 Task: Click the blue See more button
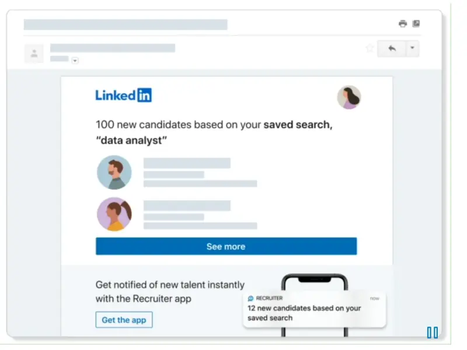tap(226, 246)
